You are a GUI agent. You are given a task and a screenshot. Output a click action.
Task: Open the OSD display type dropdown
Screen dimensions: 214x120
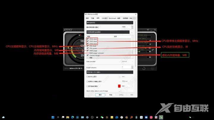click(x=127, y=77)
